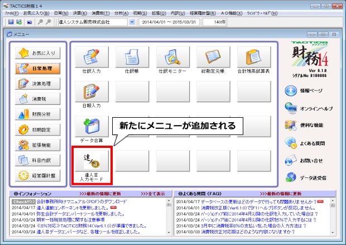Open FAQ 消費税改正対応版 content link

coord(248,232)
